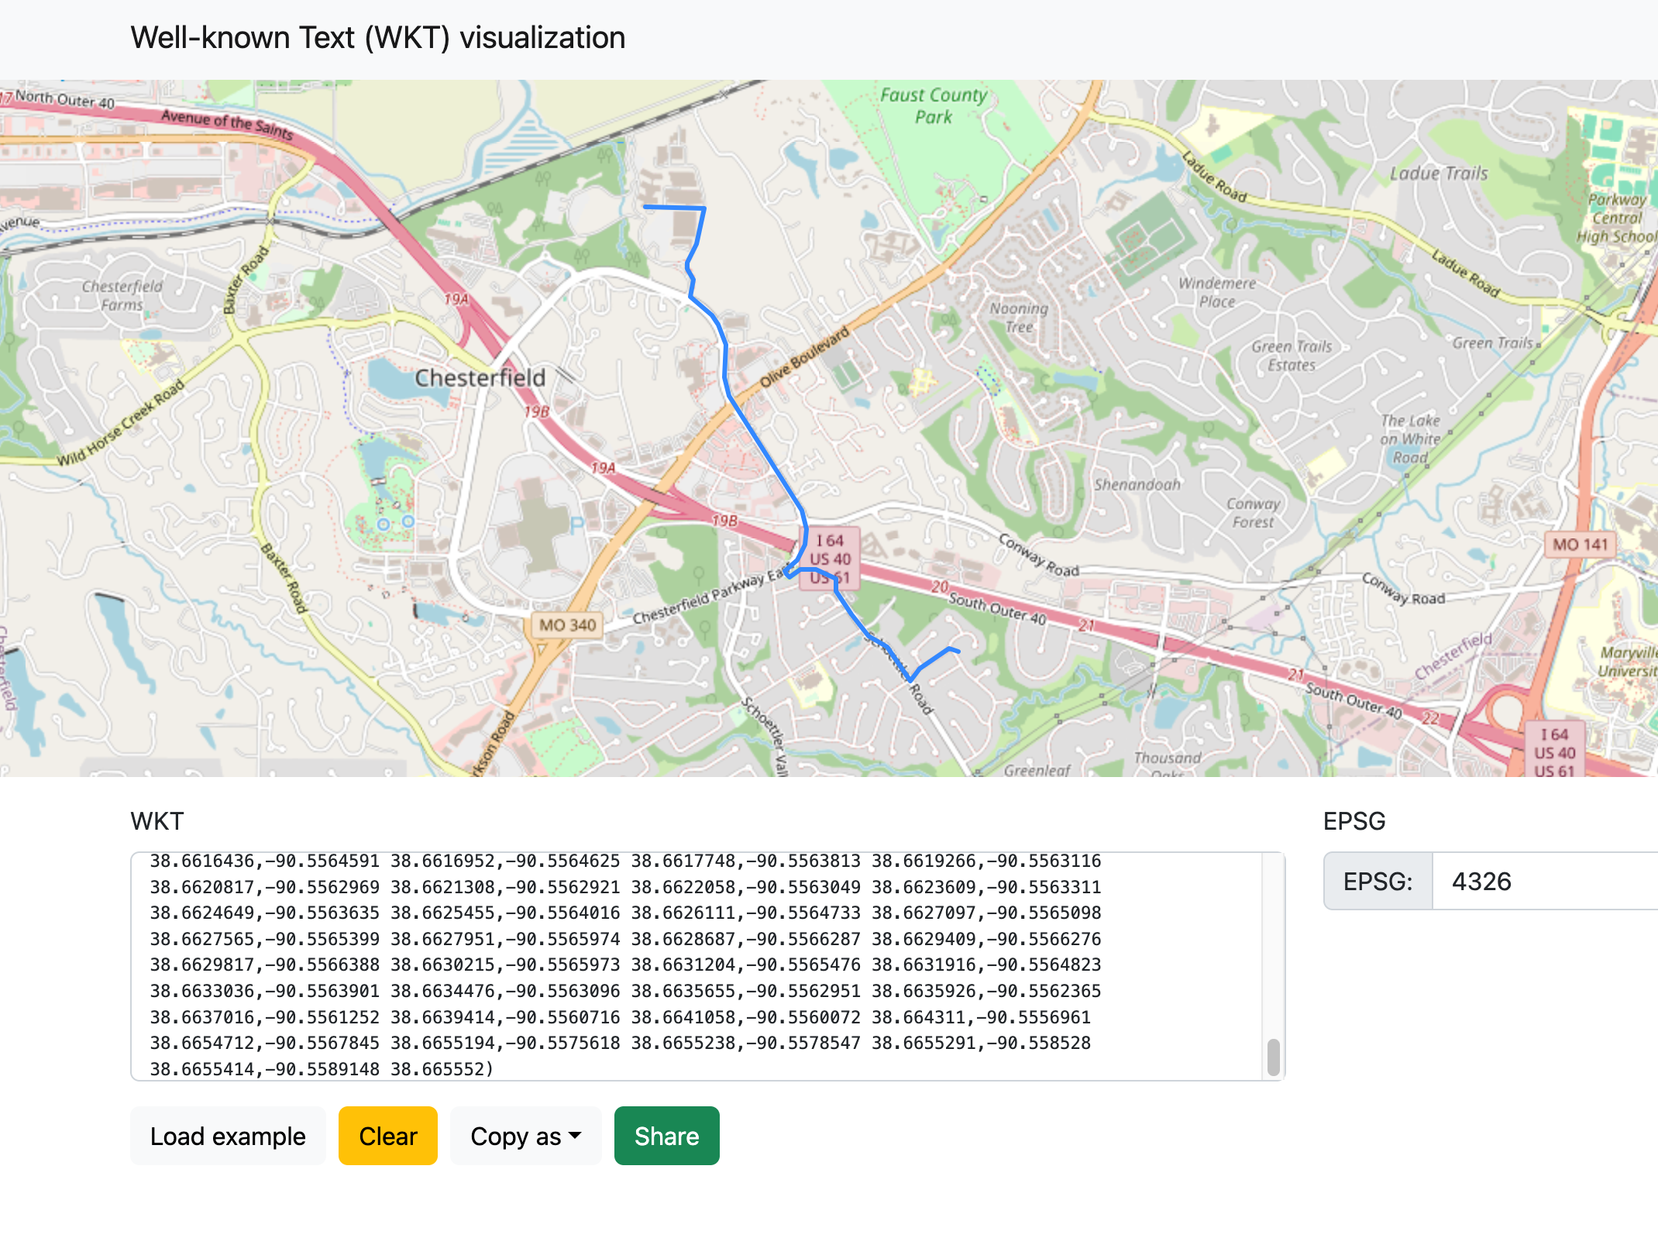Screen dimensions: 1658x1238
Task: Focus the WKT coordinates text area
Action: [697, 965]
